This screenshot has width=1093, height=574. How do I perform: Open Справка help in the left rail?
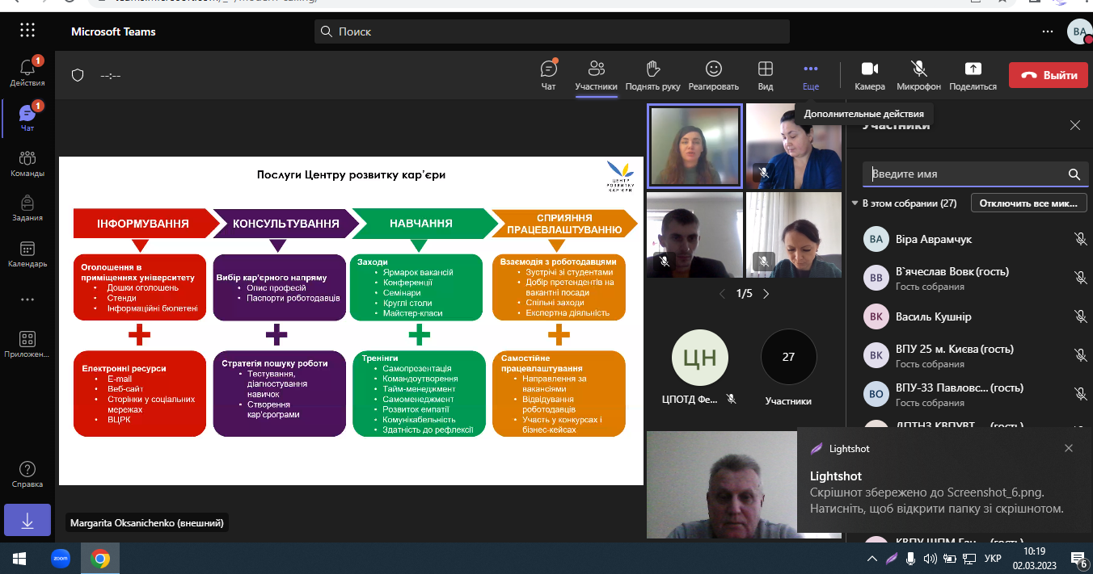[x=27, y=475]
